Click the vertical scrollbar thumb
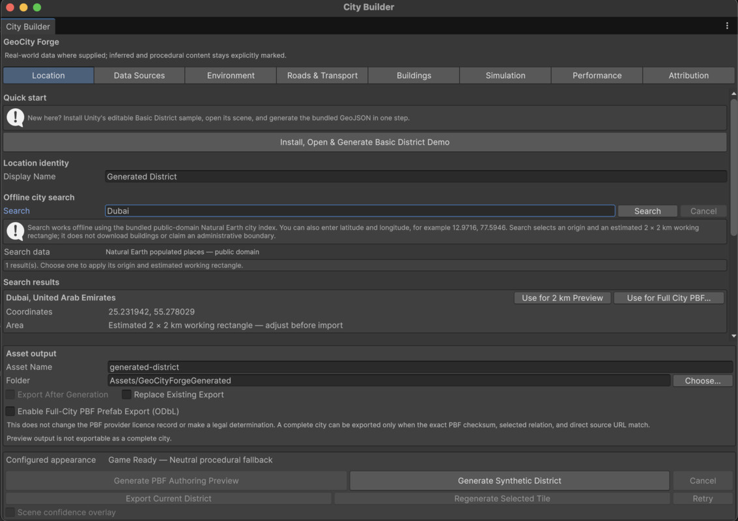738x521 pixels. click(x=733, y=167)
